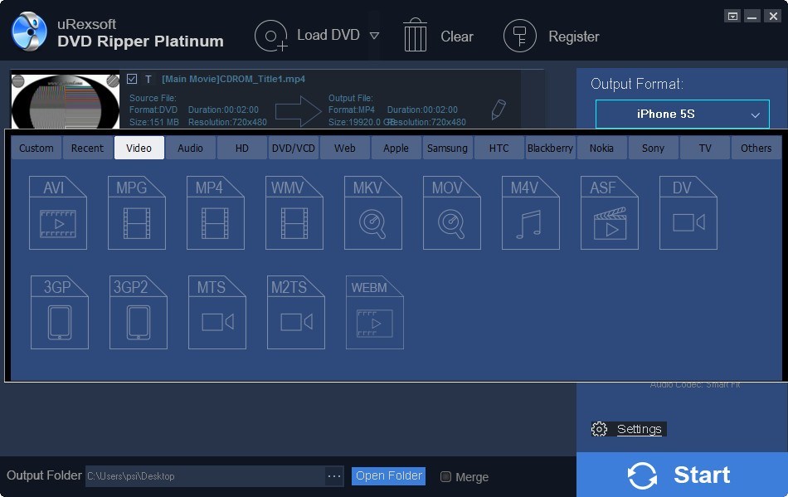Select the AVI video format icon

(58, 212)
